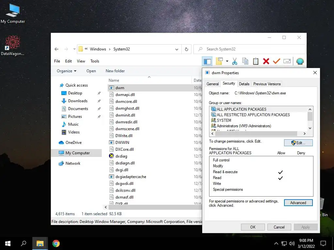This screenshot has width=334, height=250.
Task: Open the Edit menu
Action: pyautogui.click(x=68, y=61)
